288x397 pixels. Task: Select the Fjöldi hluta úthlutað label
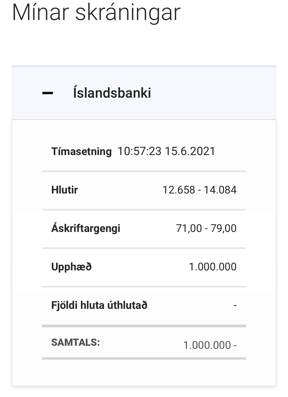point(99,305)
